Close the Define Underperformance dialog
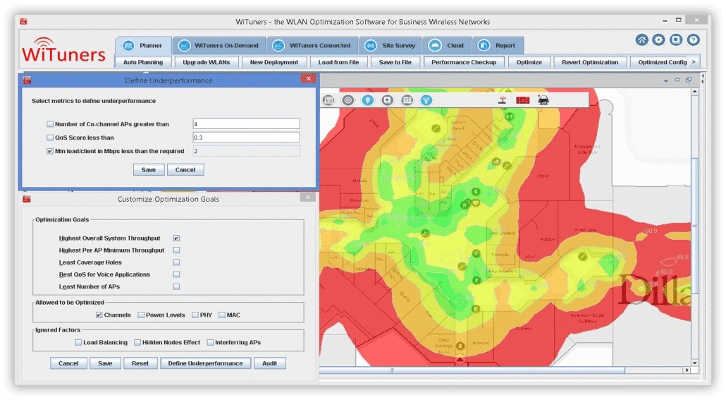Screen dimensions: 726x400 click(x=308, y=79)
